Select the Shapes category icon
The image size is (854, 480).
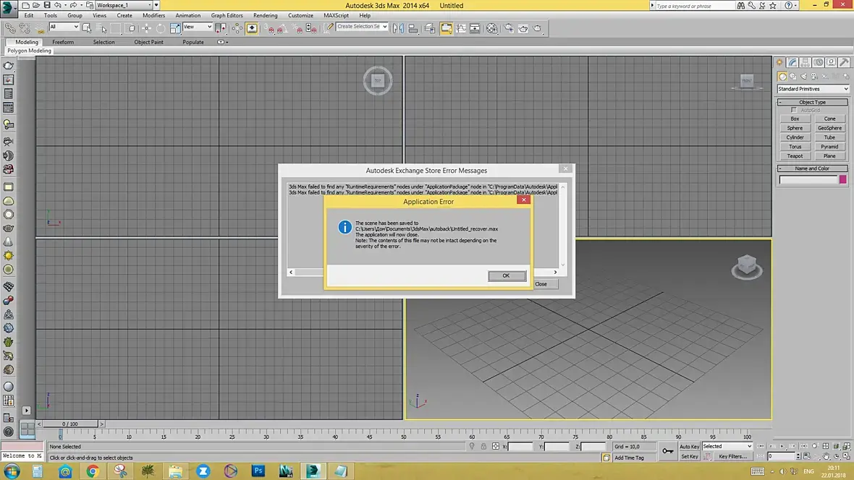[x=793, y=76]
